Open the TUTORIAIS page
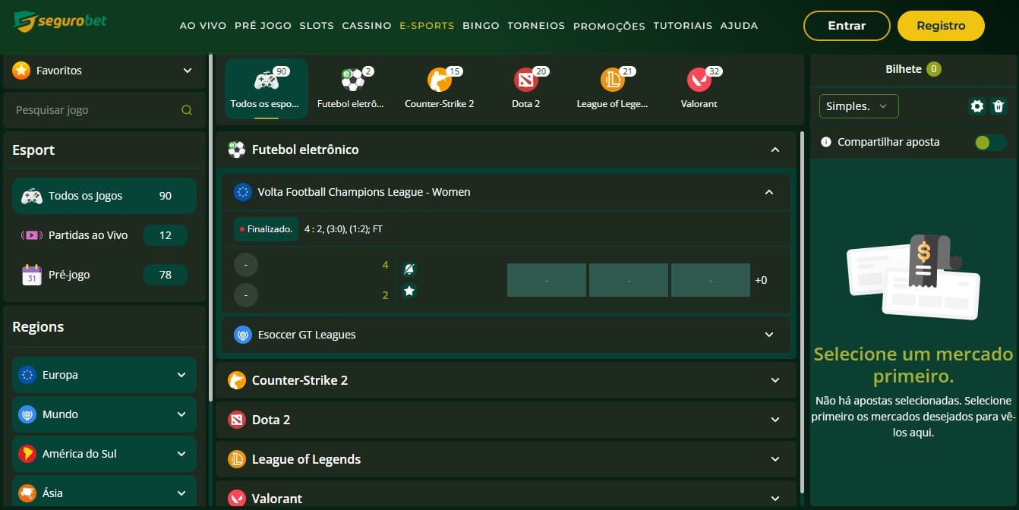 click(683, 25)
